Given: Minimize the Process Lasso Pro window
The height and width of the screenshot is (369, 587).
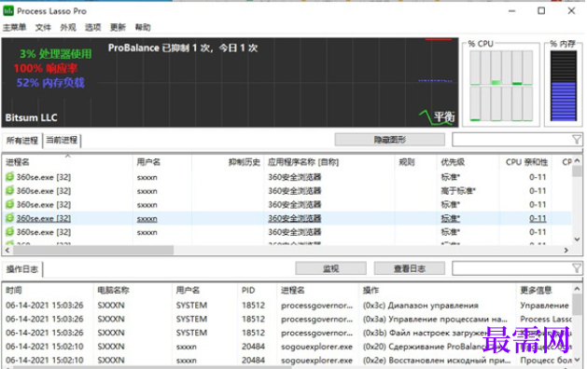Looking at the screenshot, I should pos(511,11).
